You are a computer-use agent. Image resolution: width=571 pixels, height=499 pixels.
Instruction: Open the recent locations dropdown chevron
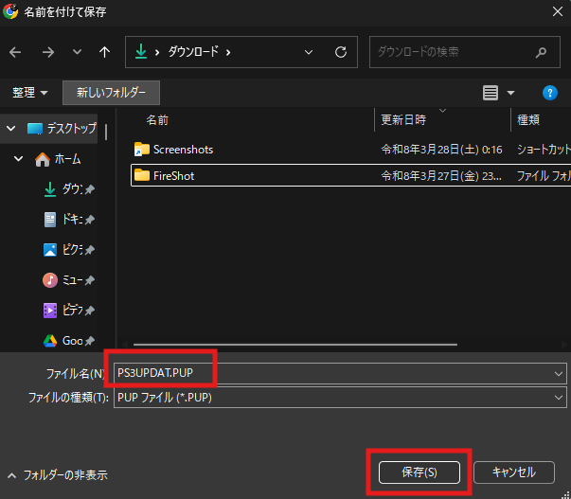[78, 52]
